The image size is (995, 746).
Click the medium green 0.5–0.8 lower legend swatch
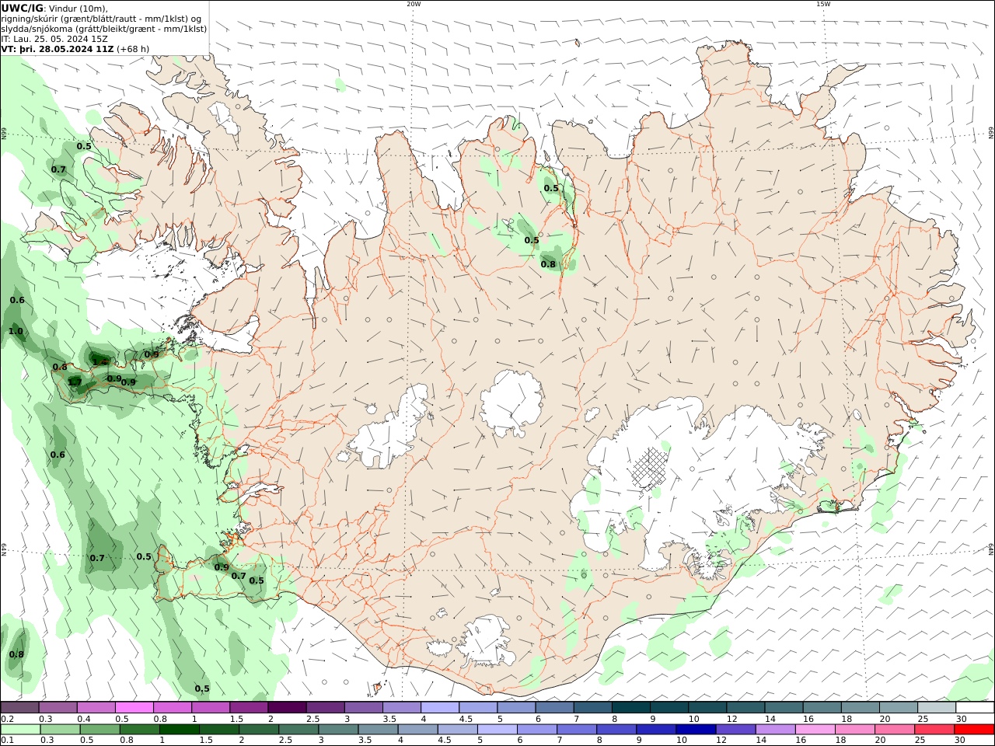point(101,729)
